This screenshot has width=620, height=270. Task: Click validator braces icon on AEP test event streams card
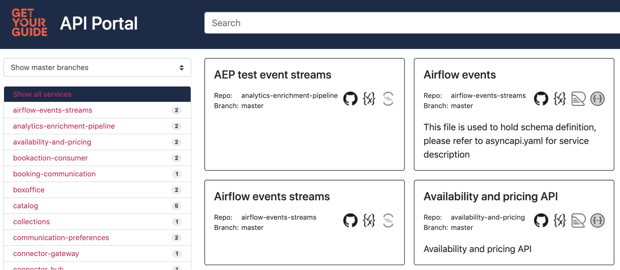click(x=369, y=99)
